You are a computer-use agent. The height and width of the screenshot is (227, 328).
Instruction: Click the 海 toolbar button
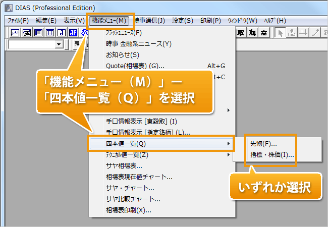click(252, 33)
